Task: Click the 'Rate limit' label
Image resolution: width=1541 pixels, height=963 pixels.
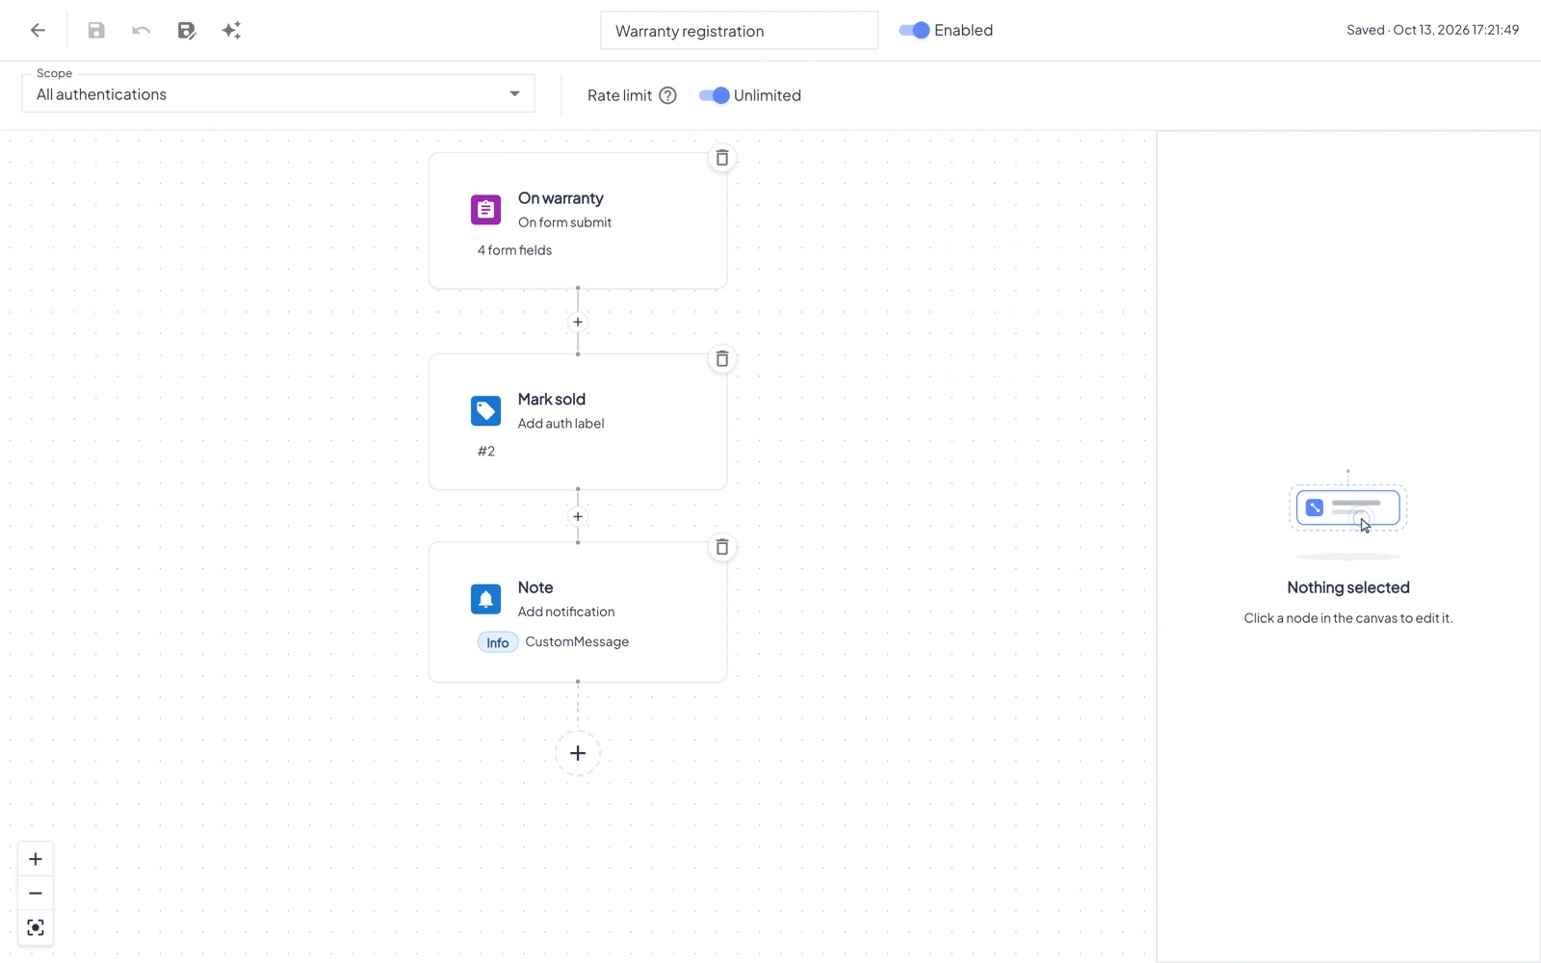Action: tap(620, 95)
